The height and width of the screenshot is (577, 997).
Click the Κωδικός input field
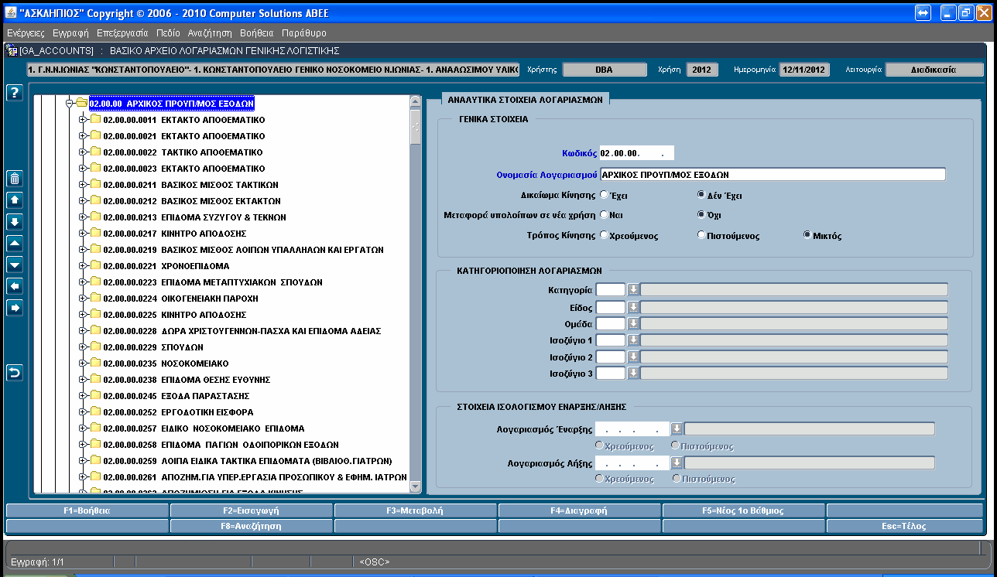[x=636, y=153]
